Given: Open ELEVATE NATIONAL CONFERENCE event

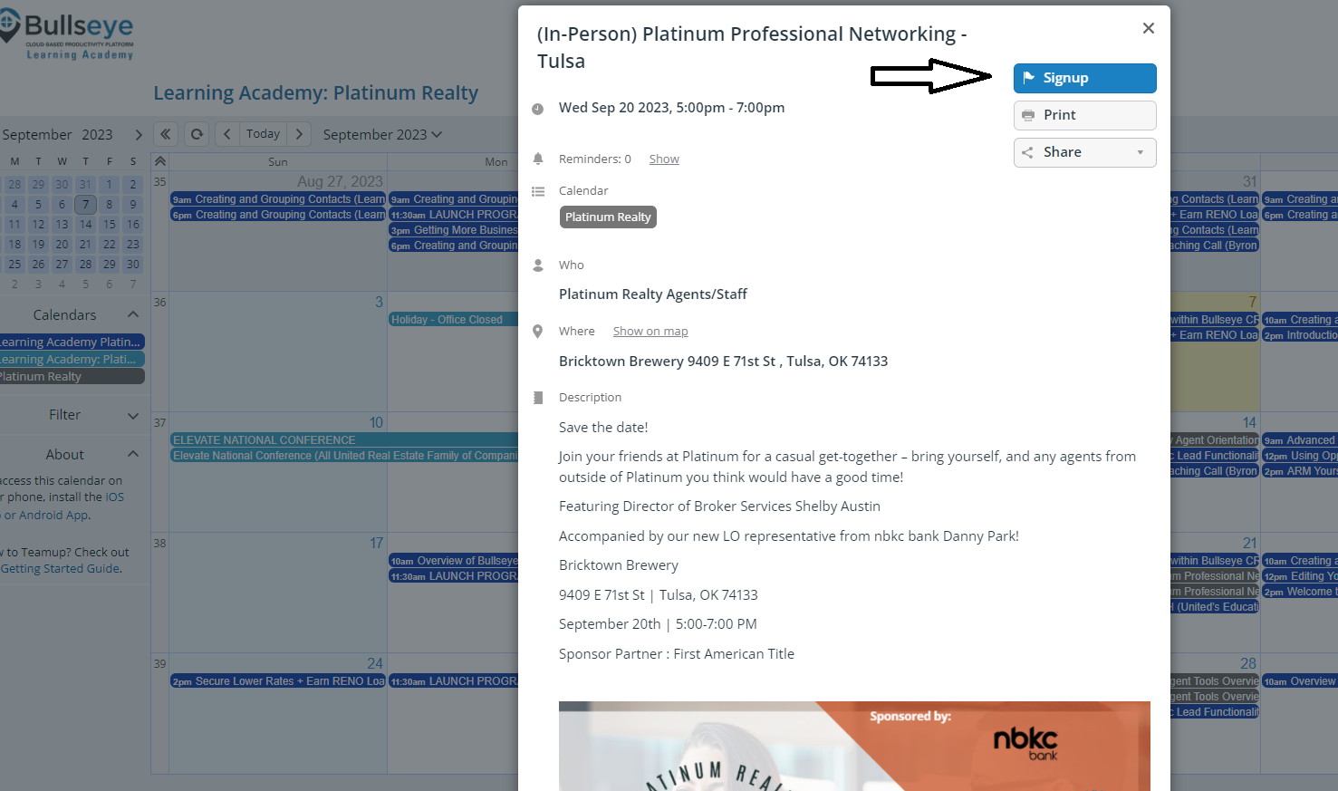Looking at the screenshot, I should 344,440.
